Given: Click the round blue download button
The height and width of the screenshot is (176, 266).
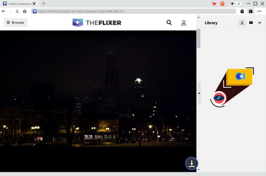Looking at the screenshot, I should (x=192, y=163).
